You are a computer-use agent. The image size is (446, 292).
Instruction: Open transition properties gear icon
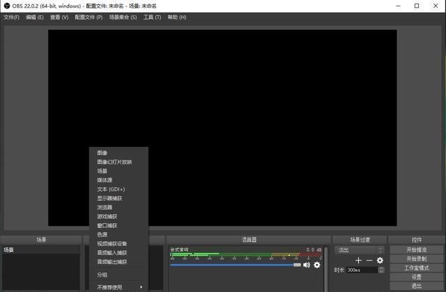click(x=380, y=261)
